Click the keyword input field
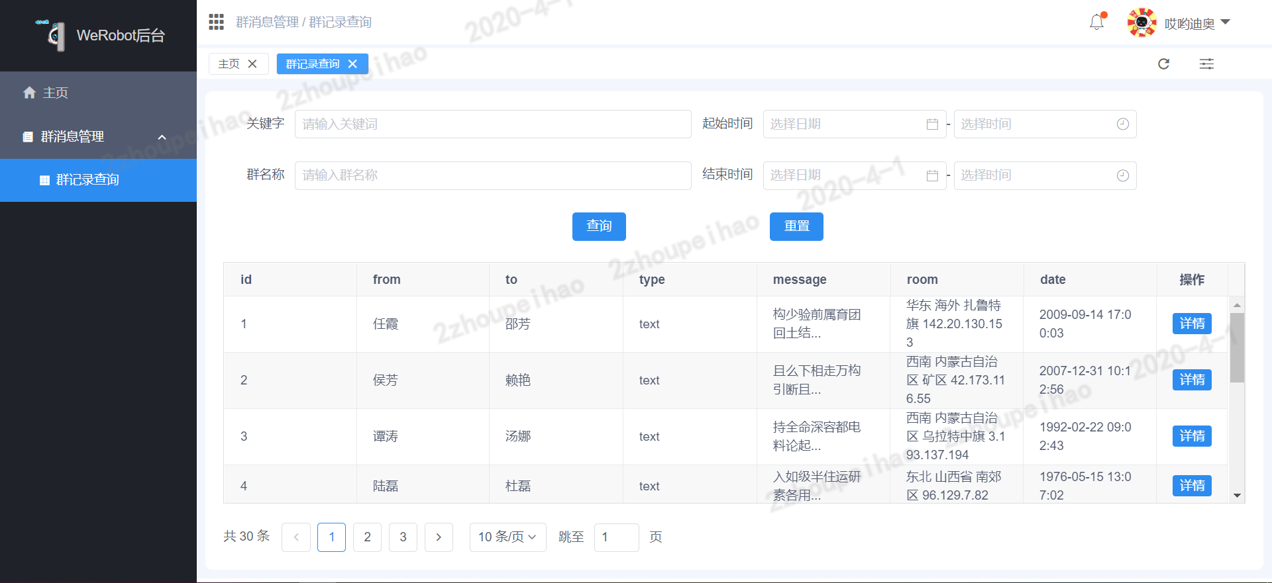 [x=493, y=124]
